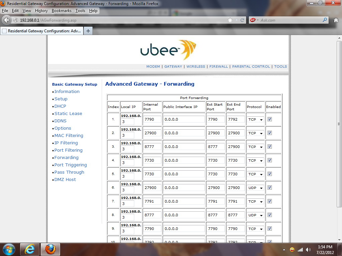Toggle Enabled checkbox for rule 8

pos(270,215)
